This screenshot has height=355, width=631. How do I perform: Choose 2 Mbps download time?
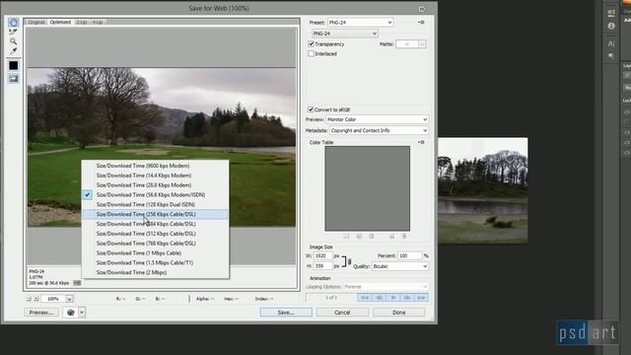[156, 272]
